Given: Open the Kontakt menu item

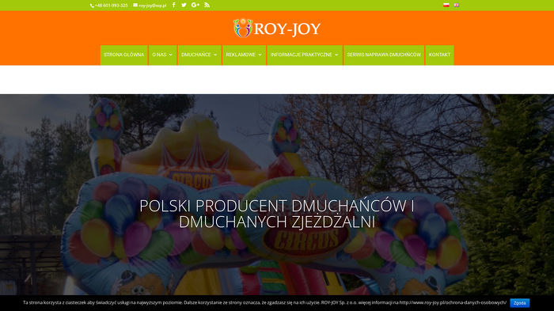Looking at the screenshot, I should click(439, 55).
